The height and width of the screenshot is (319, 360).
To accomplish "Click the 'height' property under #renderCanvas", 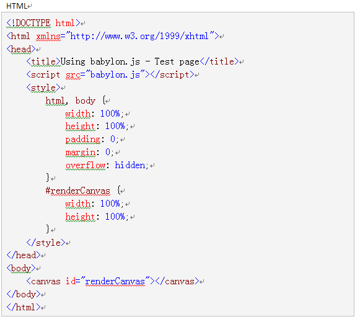I will [x=80, y=217].
